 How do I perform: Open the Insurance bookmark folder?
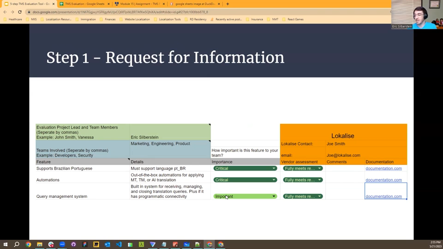pyautogui.click(x=255, y=19)
